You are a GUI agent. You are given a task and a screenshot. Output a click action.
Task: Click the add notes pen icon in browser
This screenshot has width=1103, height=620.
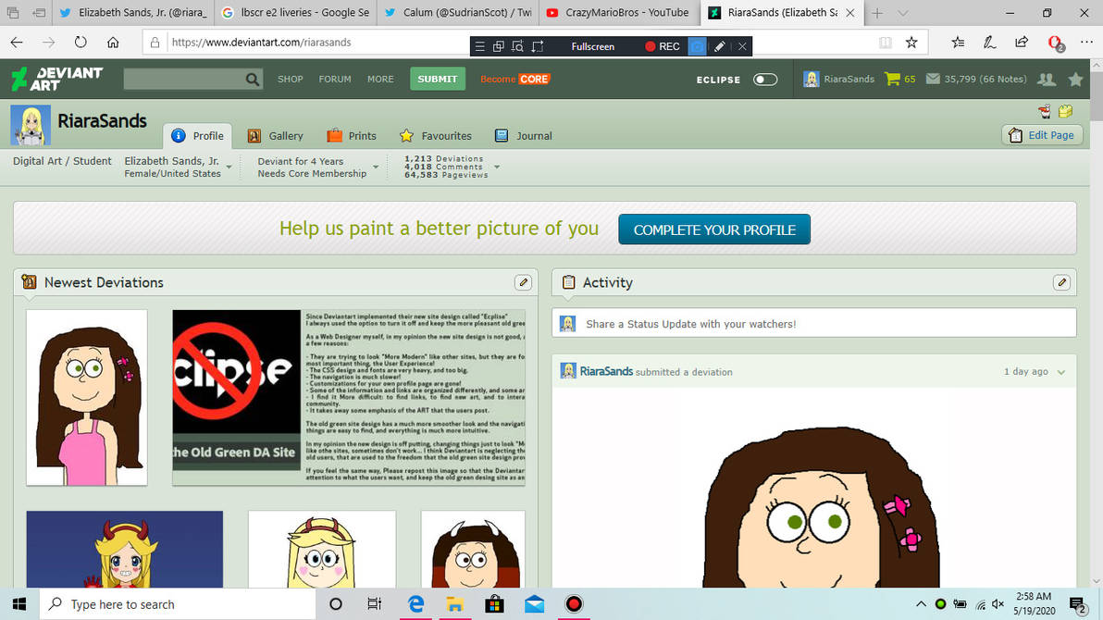coord(990,43)
